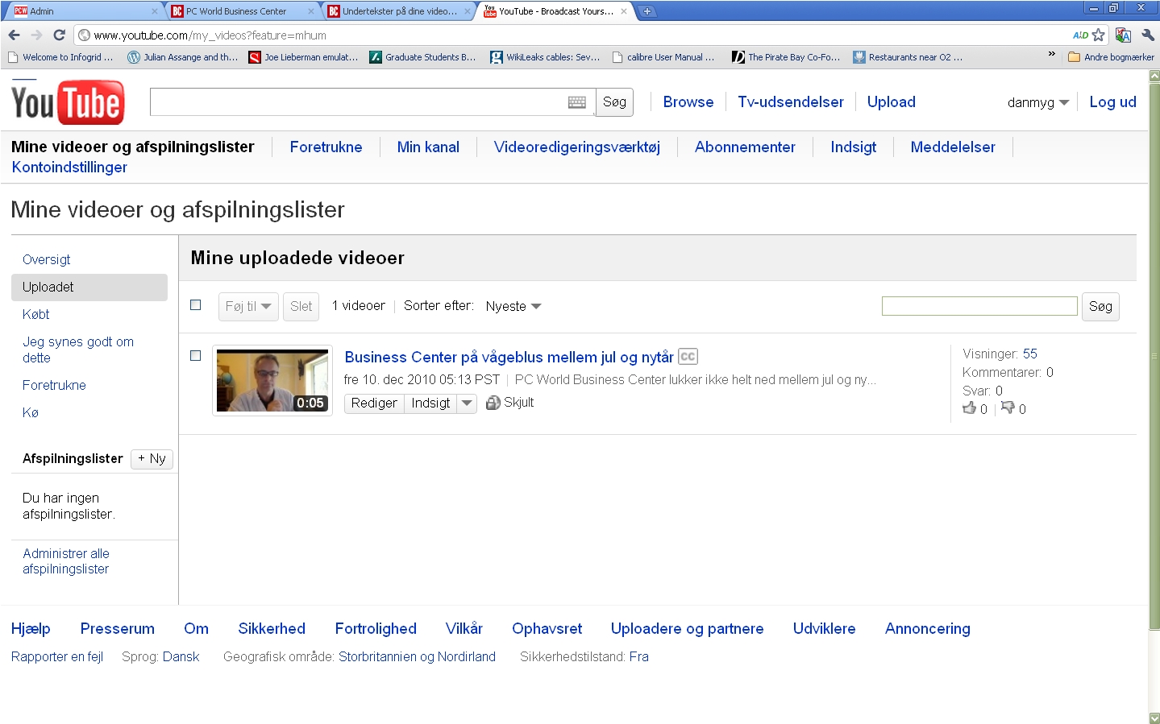The width and height of the screenshot is (1160, 724).
Task: Expand the Føj til dropdown
Action: pos(248,307)
